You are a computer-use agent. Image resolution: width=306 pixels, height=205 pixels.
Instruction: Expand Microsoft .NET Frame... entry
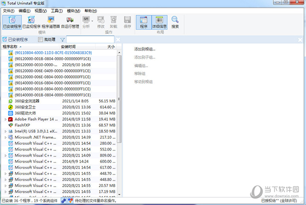coord(6,137)
